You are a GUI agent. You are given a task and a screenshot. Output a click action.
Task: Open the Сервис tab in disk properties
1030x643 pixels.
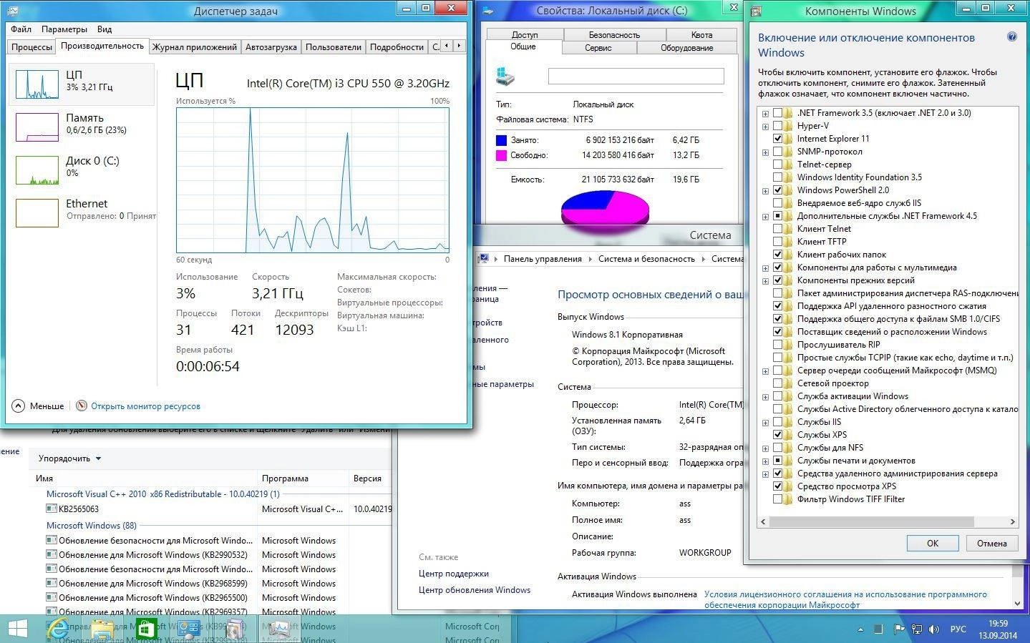click(598, 48)
